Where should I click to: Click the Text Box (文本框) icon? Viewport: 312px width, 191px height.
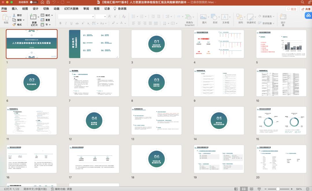225,17
